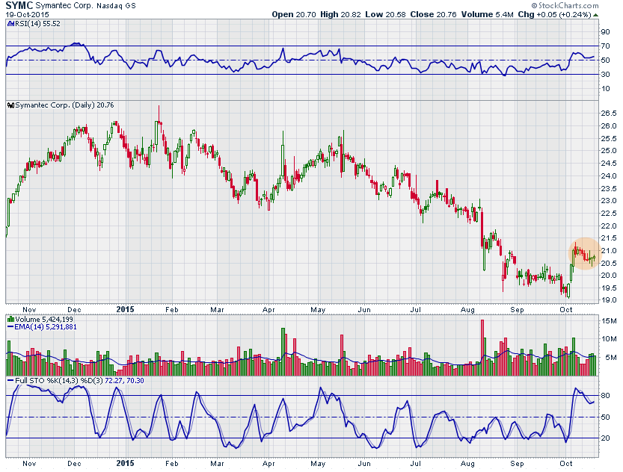Image resolution: width=623 pixels, height=472 pixels.
Task: Click the 2015 label on the price axis
Action: [126, 308]
